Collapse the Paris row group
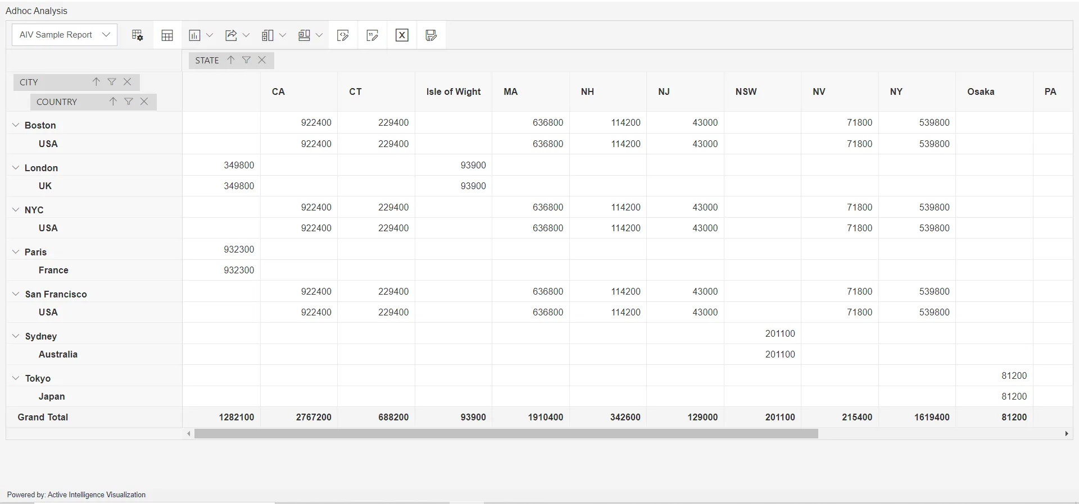The height and width of the screenshot is (504, 1079). pyautogui.click(x=16, y=252)
